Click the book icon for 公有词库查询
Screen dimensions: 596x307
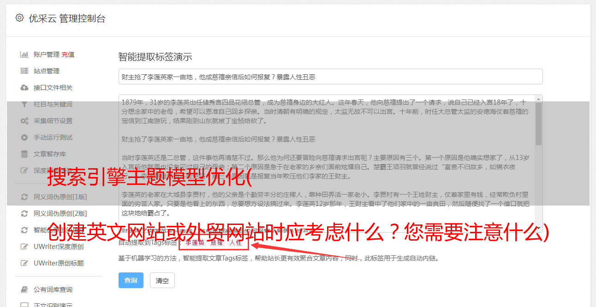[24, 289]
